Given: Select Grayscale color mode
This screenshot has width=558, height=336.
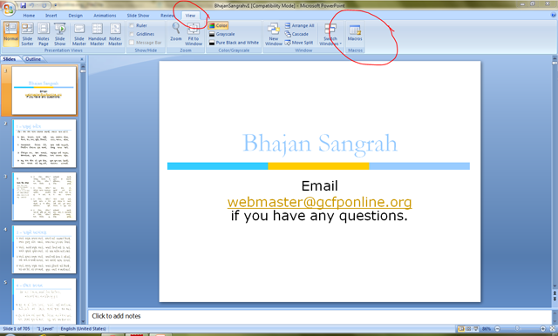Looking at the screenshot, I should [221, 34].
